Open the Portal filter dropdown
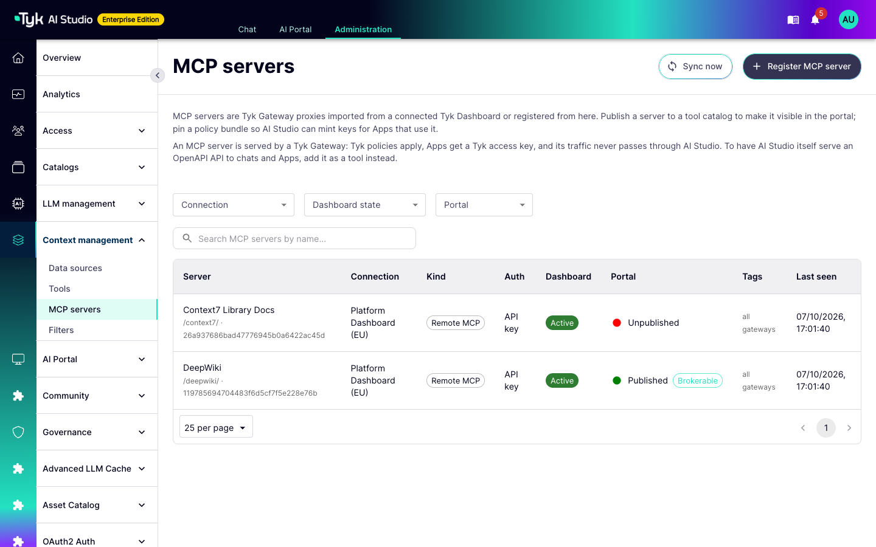Viewport: 876px width, 547px height. click(484, 205)
